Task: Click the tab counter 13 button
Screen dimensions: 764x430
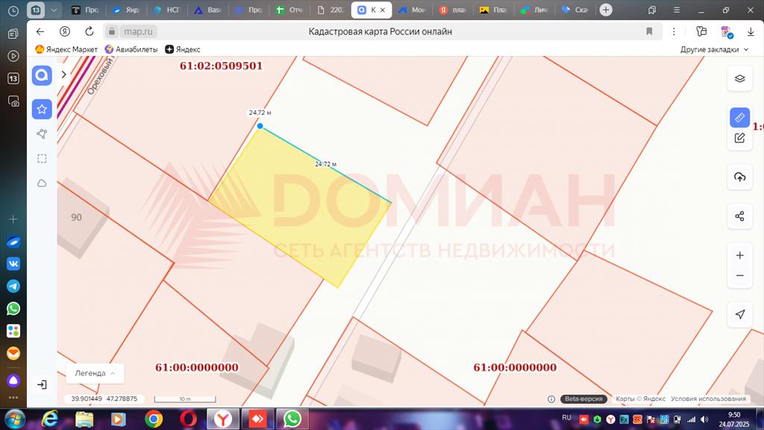Action: (x=36, y=10)
